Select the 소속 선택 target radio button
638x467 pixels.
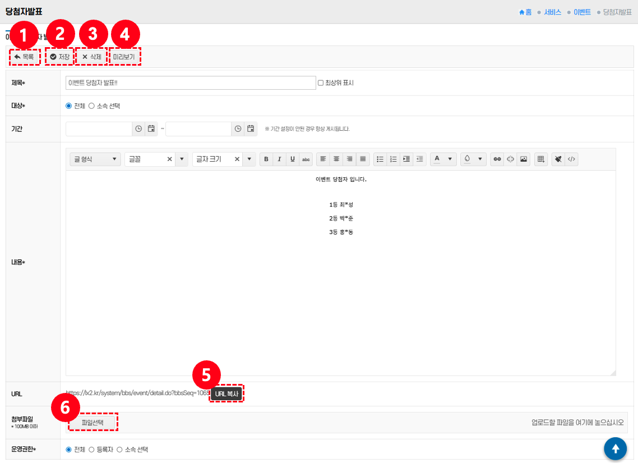91,106
